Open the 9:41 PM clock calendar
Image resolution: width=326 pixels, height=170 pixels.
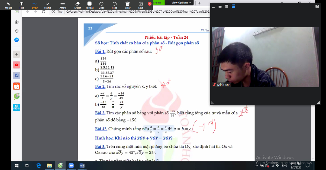coord(296,166)
